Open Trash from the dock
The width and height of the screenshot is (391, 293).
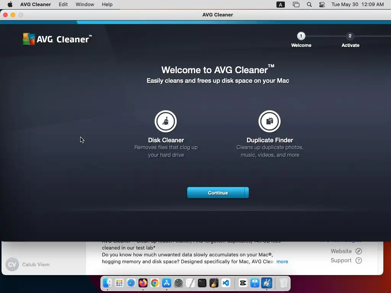point(283,283)
